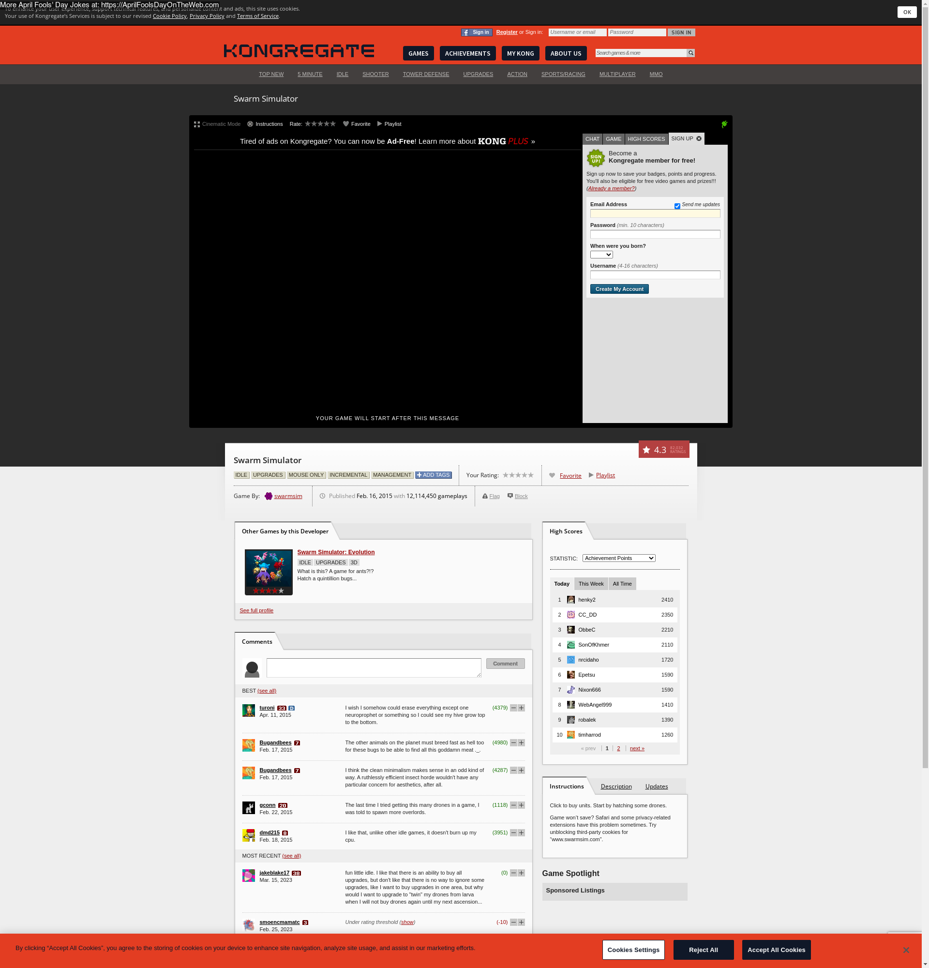Image resolution: width=929 pixels, height=968 pixels.
Task: Open the Description tab
Action: point(616,786)
